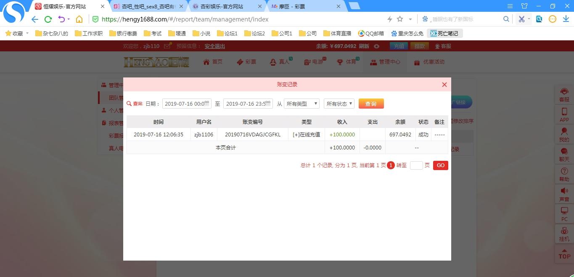Bookmark this page with the star icon
574x277 pixels.
pyautogui.click(x=400, y=19)
